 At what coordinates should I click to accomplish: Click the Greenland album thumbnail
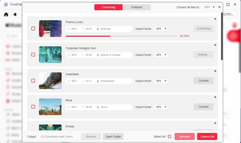tap(50, 81)
